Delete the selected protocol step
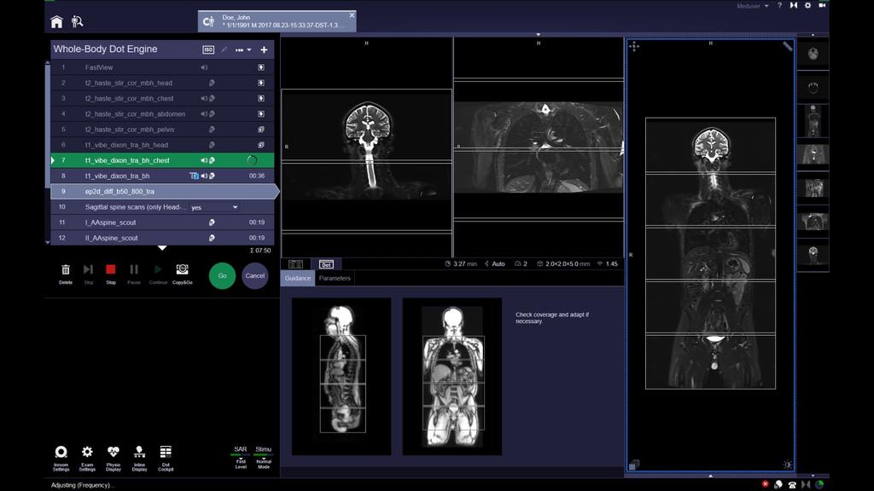 coord(65,269)
